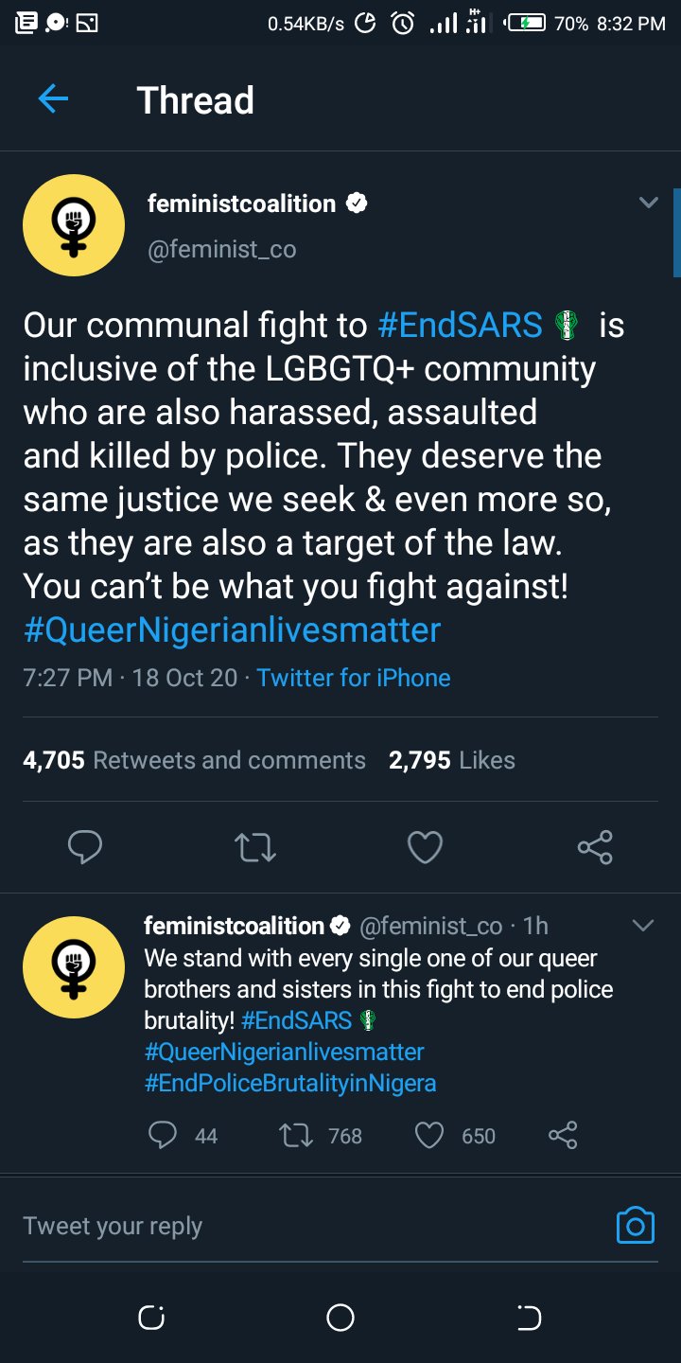Reply to the main tweet via comment icon

(85, 847)
